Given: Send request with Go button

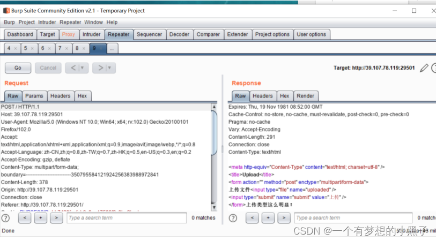Looking at the screenshot, I should click(18, 68).
